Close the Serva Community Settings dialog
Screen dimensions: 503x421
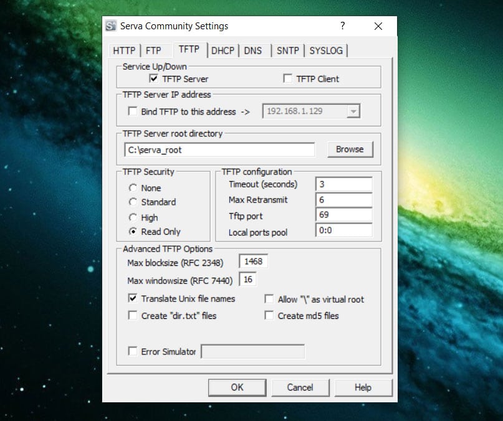pyautogui.click(x=378, y=26)
